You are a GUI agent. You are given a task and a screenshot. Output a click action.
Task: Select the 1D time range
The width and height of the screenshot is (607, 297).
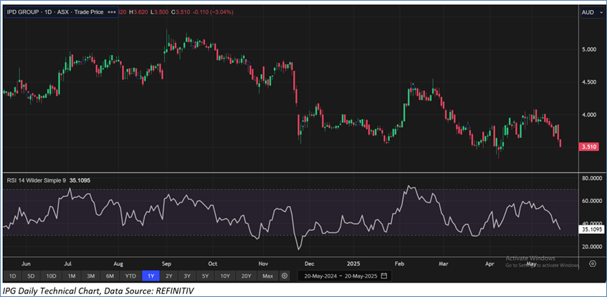coord(12,276)
